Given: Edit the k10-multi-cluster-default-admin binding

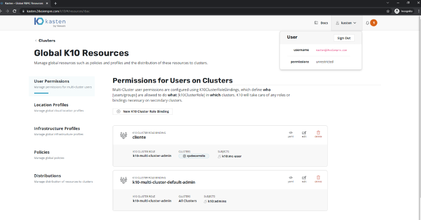Looking at the screenshot, I should 304,179.
